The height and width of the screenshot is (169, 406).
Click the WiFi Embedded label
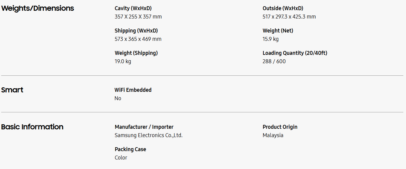pos(133,90)
